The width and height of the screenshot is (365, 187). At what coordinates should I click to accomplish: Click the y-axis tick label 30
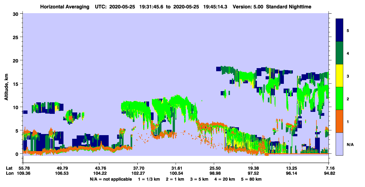coord(16,14)
